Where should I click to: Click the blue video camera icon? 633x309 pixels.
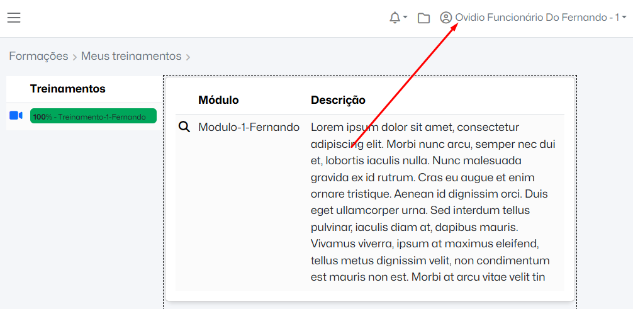(16, 116)
